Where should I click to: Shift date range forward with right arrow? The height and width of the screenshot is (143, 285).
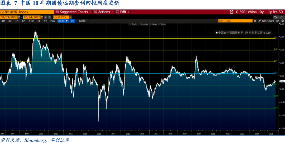(49, 17)
